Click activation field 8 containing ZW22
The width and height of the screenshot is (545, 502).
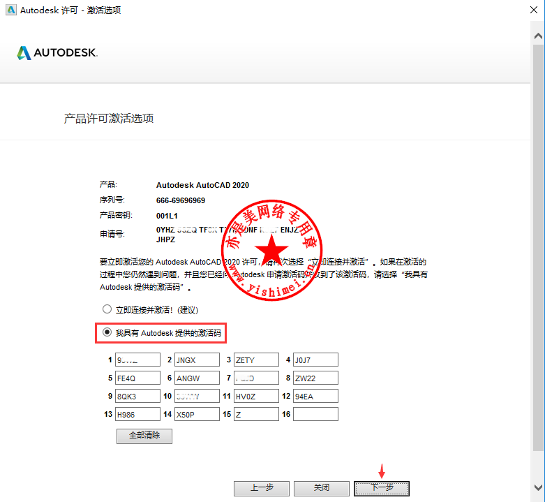pos(315,378)
